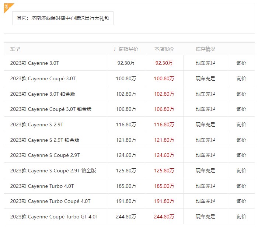Click the 本店报价 column header
The image size is (258, 228).
(164, 49)
